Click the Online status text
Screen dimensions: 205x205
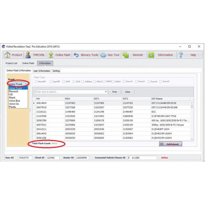[164, 158]
